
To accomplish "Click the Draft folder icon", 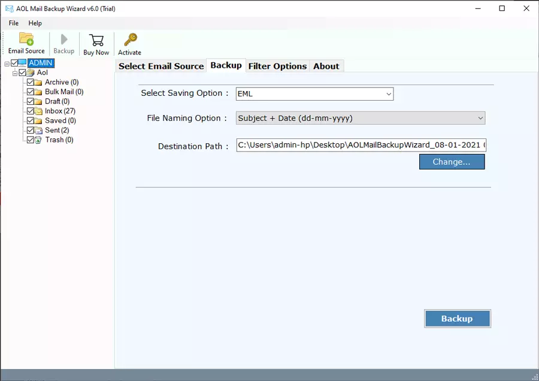I will [38, 101].
